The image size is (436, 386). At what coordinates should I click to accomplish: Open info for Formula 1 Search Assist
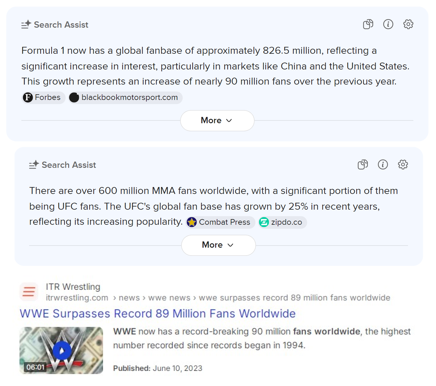coord(388,24)
